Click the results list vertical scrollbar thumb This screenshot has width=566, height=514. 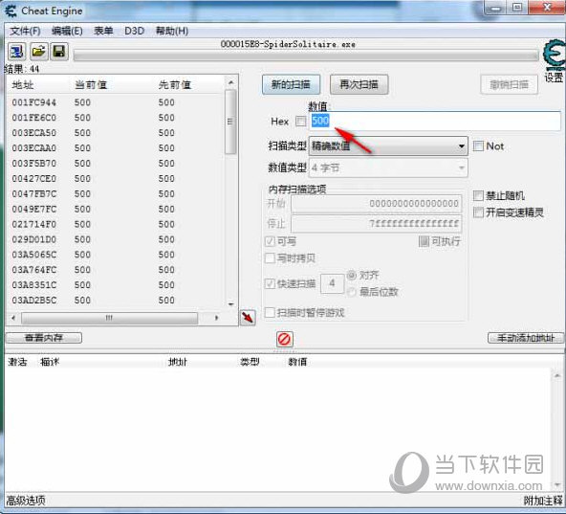coord(230,122)
